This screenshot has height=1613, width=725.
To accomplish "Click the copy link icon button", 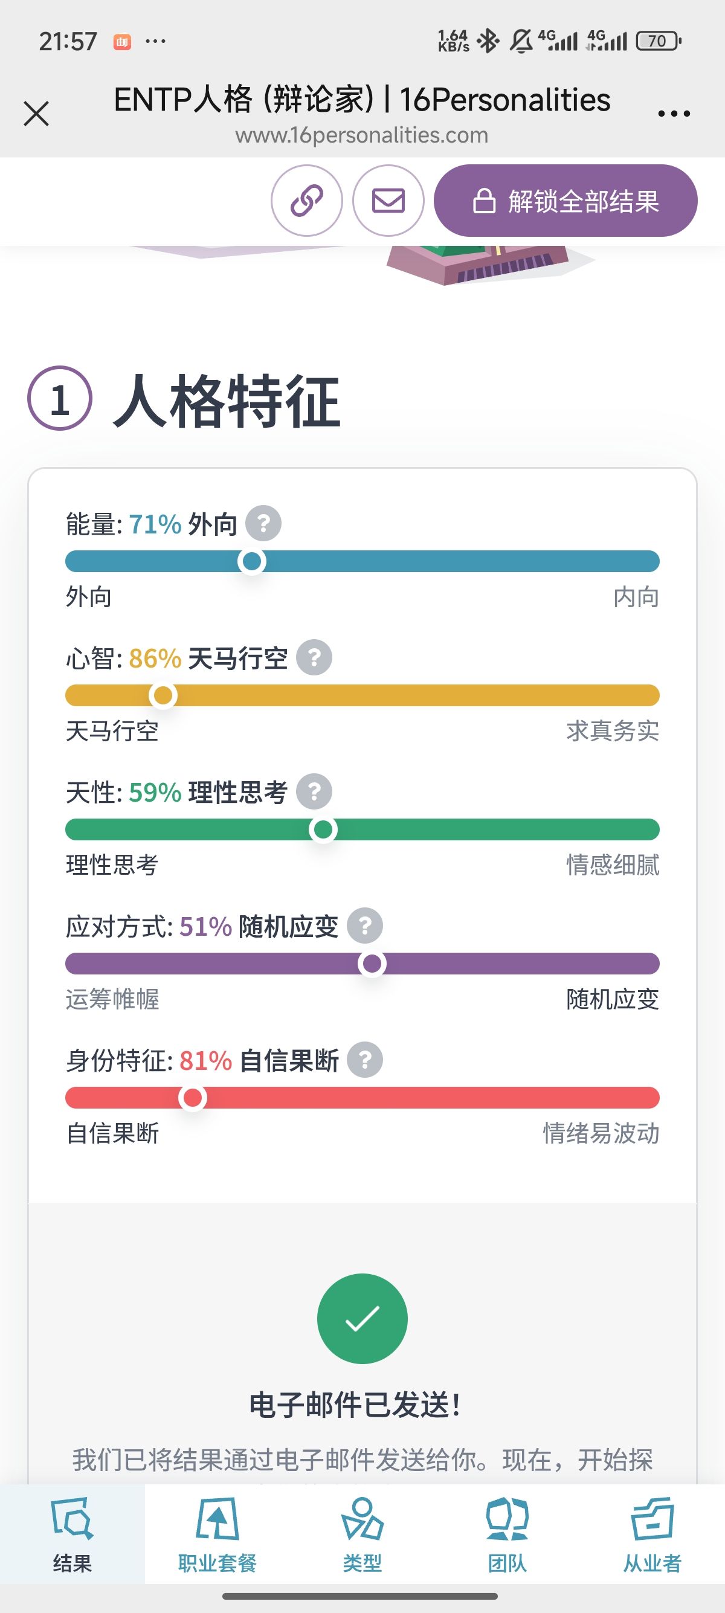I will 306,201.
